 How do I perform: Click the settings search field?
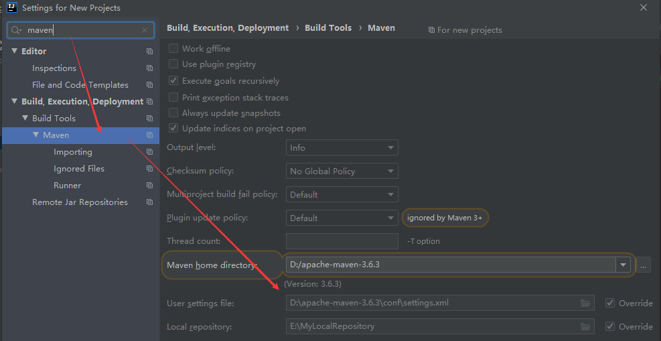point(81,30)
